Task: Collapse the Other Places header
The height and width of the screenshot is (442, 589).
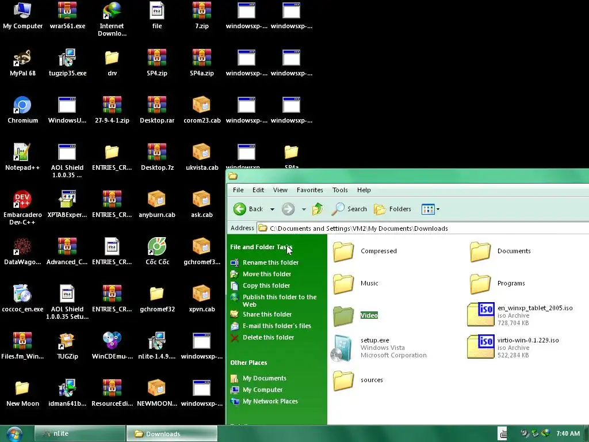Action: coord(248,363)
